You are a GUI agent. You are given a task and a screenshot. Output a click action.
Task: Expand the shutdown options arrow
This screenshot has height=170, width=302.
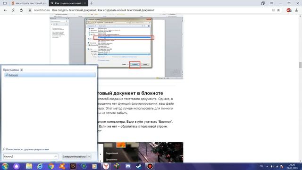pyautogui.click(x=89, y=156)
